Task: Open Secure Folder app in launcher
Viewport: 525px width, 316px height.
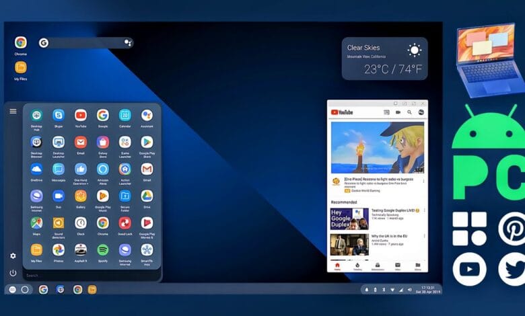Action: [x=125, y=196]
